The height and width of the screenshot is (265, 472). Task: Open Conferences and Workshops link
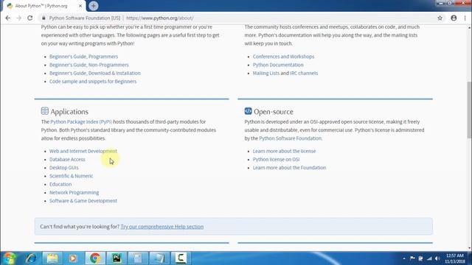coord(283,57)
